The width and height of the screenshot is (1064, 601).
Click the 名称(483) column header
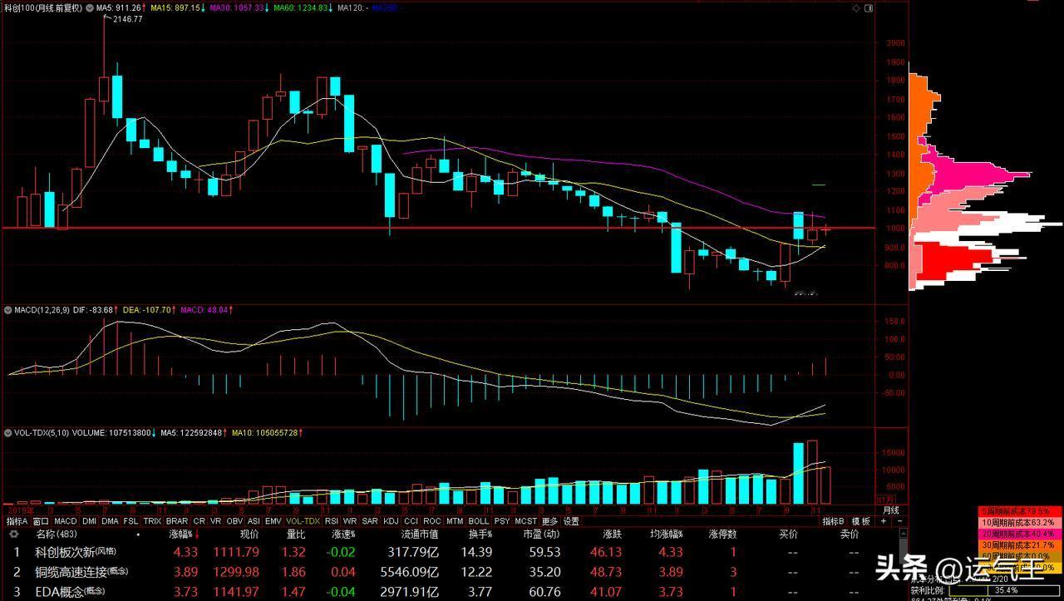coord(58,534)
